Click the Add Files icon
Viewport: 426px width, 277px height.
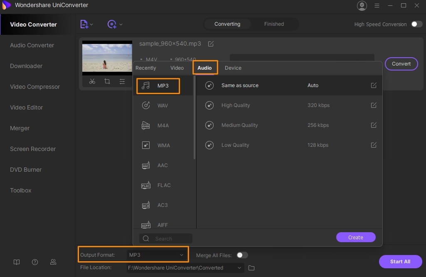84,24
